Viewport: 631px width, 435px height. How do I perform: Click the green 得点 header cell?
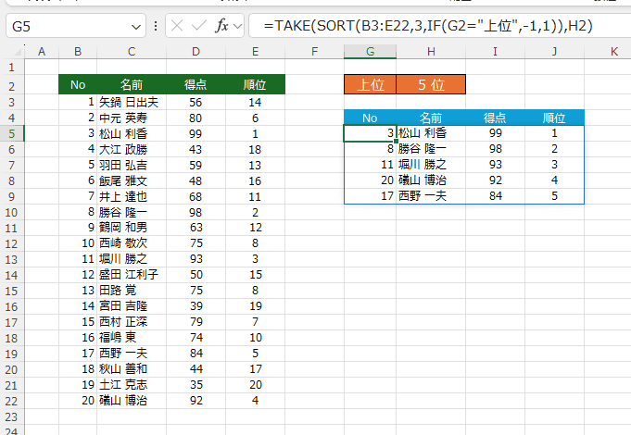tap(196, 85)
